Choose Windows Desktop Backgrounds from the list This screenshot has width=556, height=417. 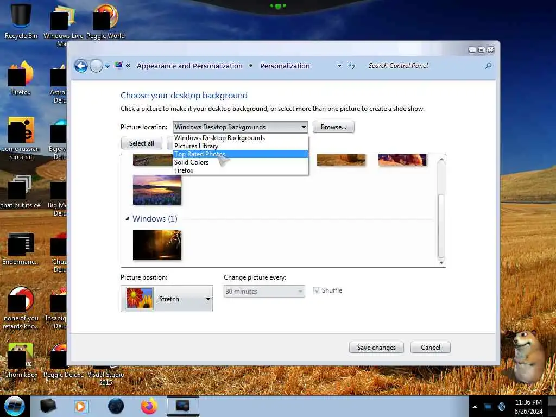pos(241,137)
